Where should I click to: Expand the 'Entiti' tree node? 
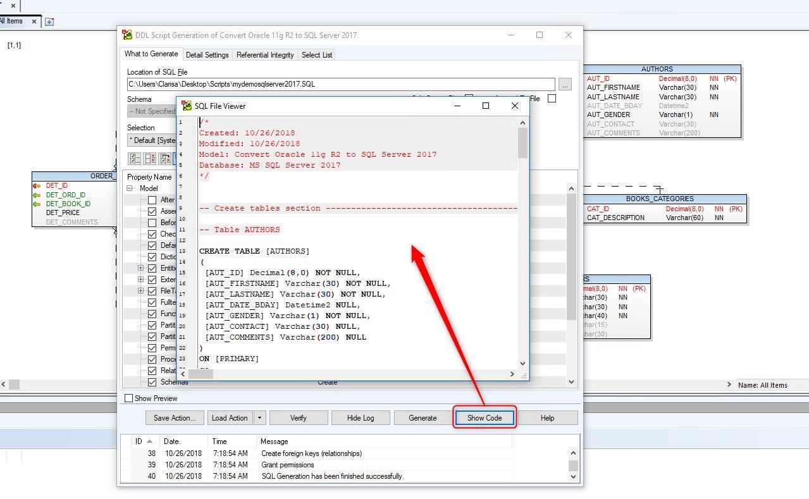pos(142,268)
